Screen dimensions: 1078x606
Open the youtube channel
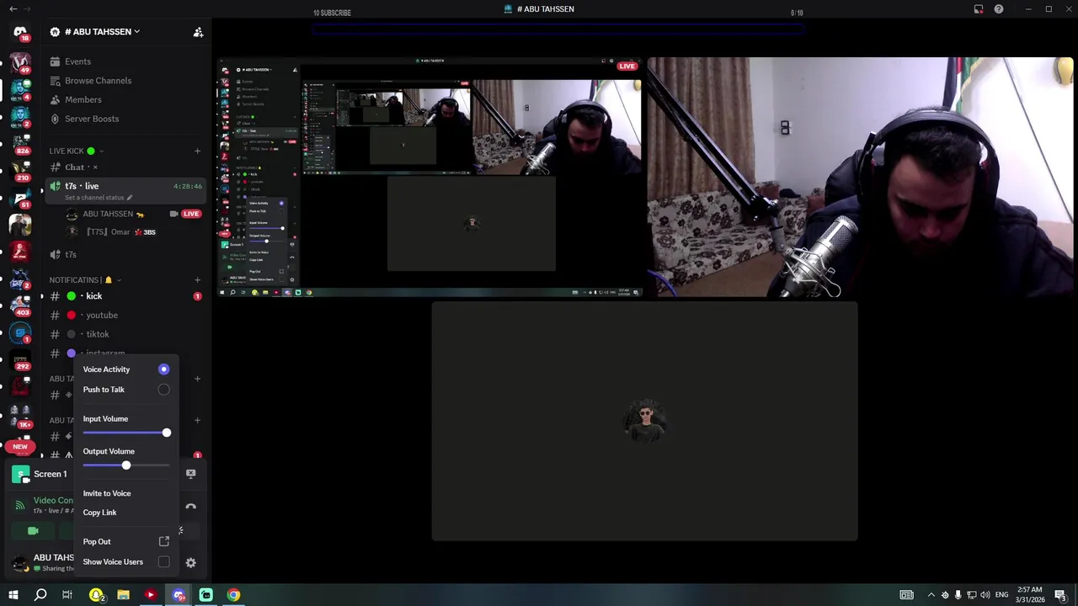[x=125, y=315]
